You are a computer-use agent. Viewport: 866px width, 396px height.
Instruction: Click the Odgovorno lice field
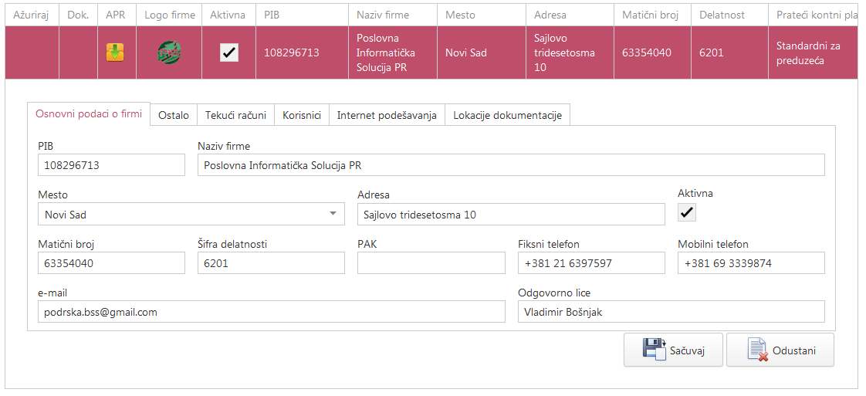tap(671, 312)
